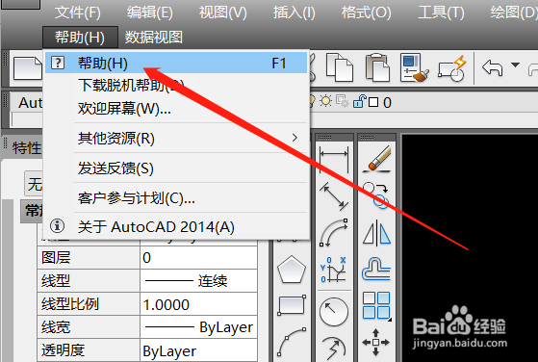Open the 视图(V) menu
Viewport: 538px width, 362px height.
click(x=223, y=13)
